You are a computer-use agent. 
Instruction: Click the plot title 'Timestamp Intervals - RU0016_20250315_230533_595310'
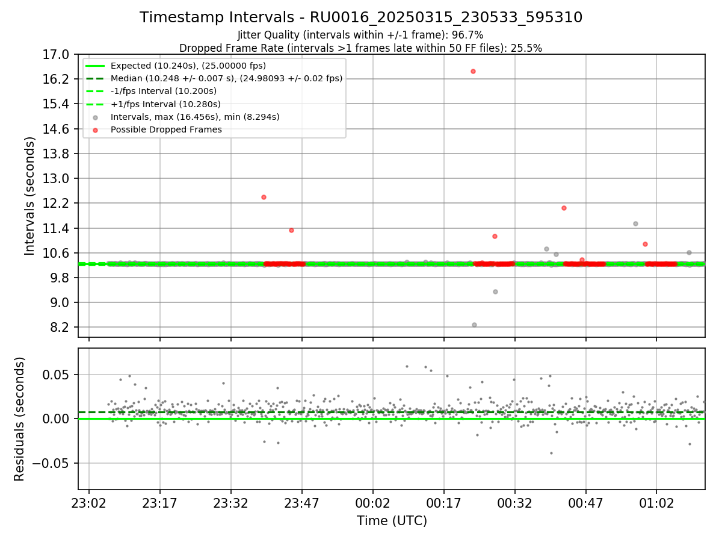click(361, 17)
